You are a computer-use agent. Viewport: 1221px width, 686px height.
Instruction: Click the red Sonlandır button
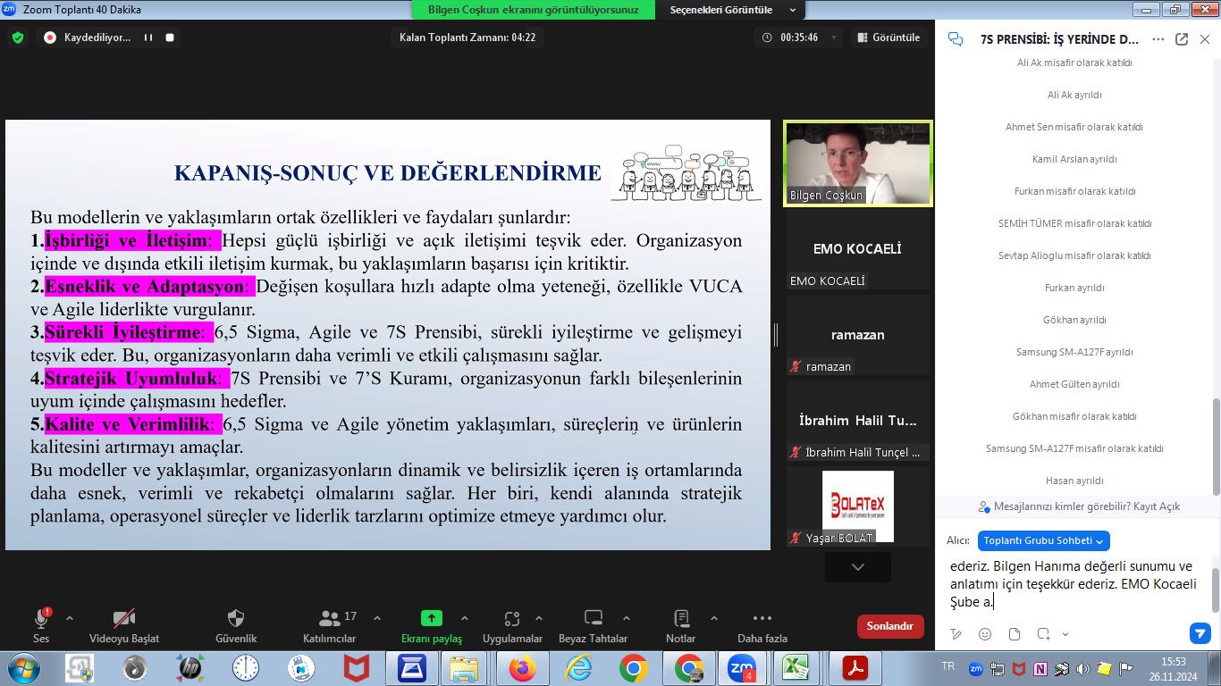[x=890, y=626]
